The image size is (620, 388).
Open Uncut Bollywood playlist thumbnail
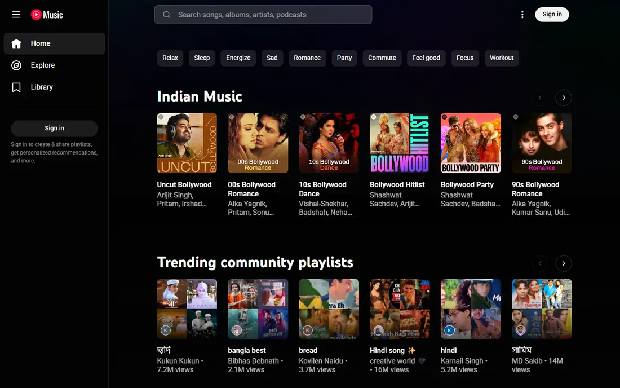click(x=187, y=143)
